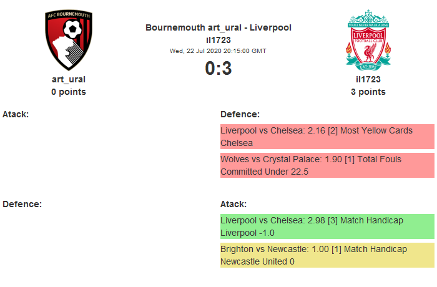The image size is (437, 287).
Task: Select the yellow Brighton vs Newcastle bet
Action: click(x=327, y=255)
